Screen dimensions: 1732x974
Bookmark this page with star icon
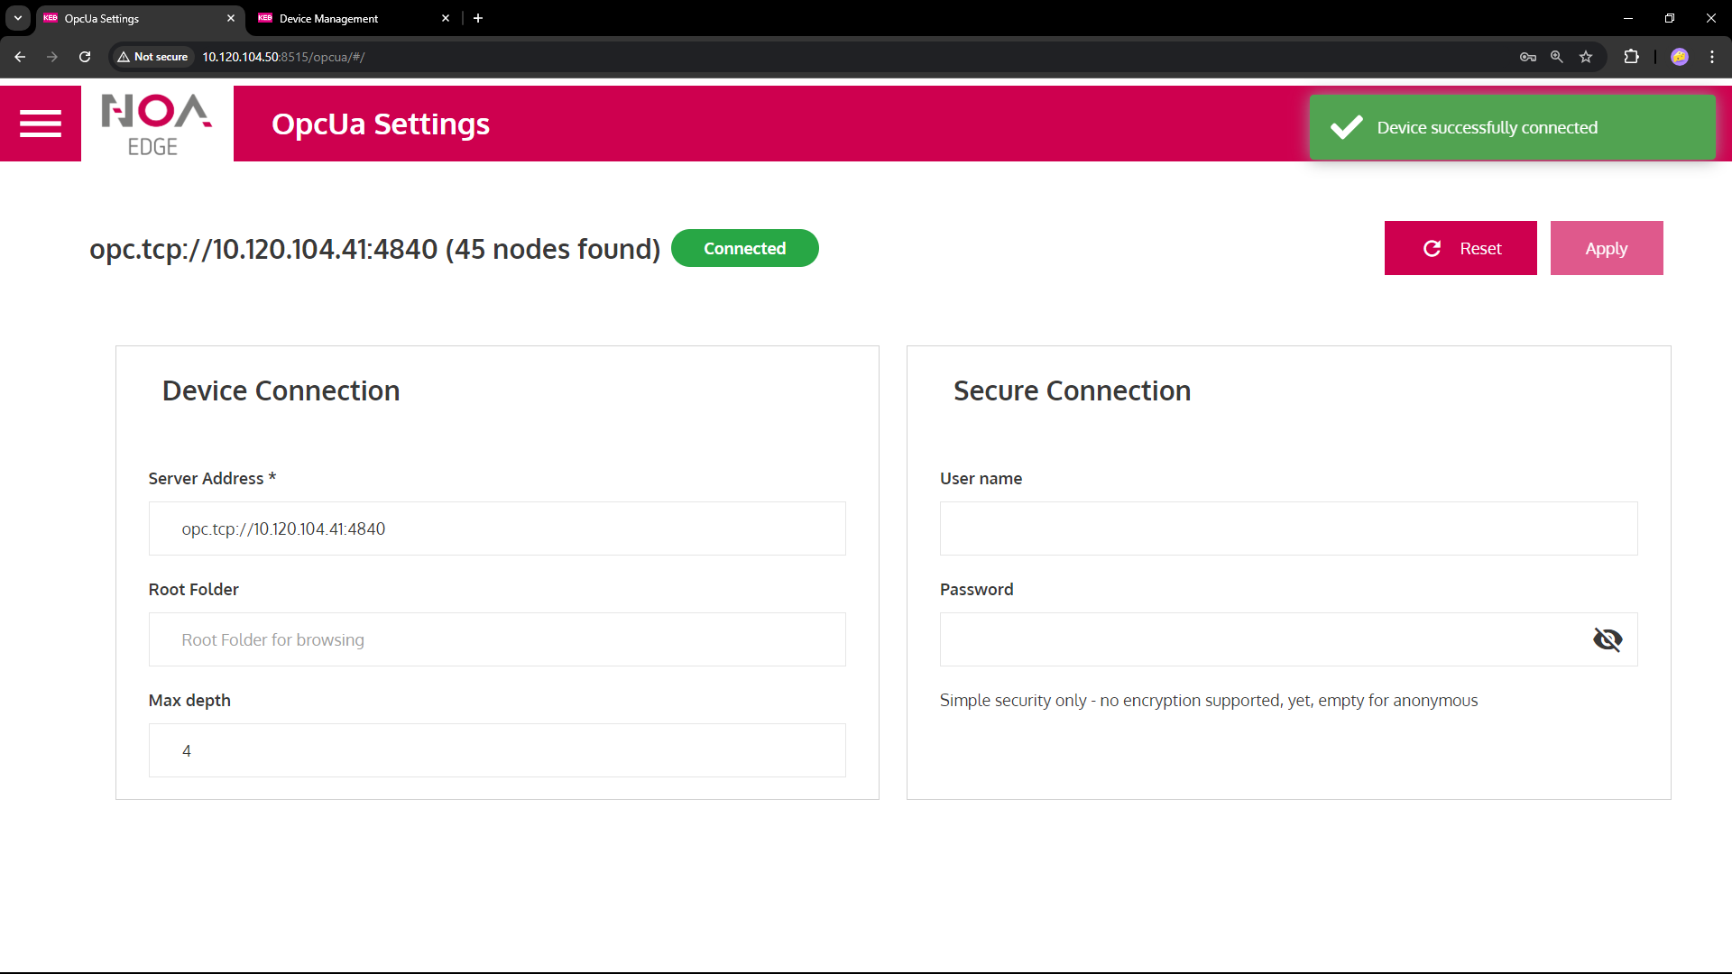(1586, 57)
